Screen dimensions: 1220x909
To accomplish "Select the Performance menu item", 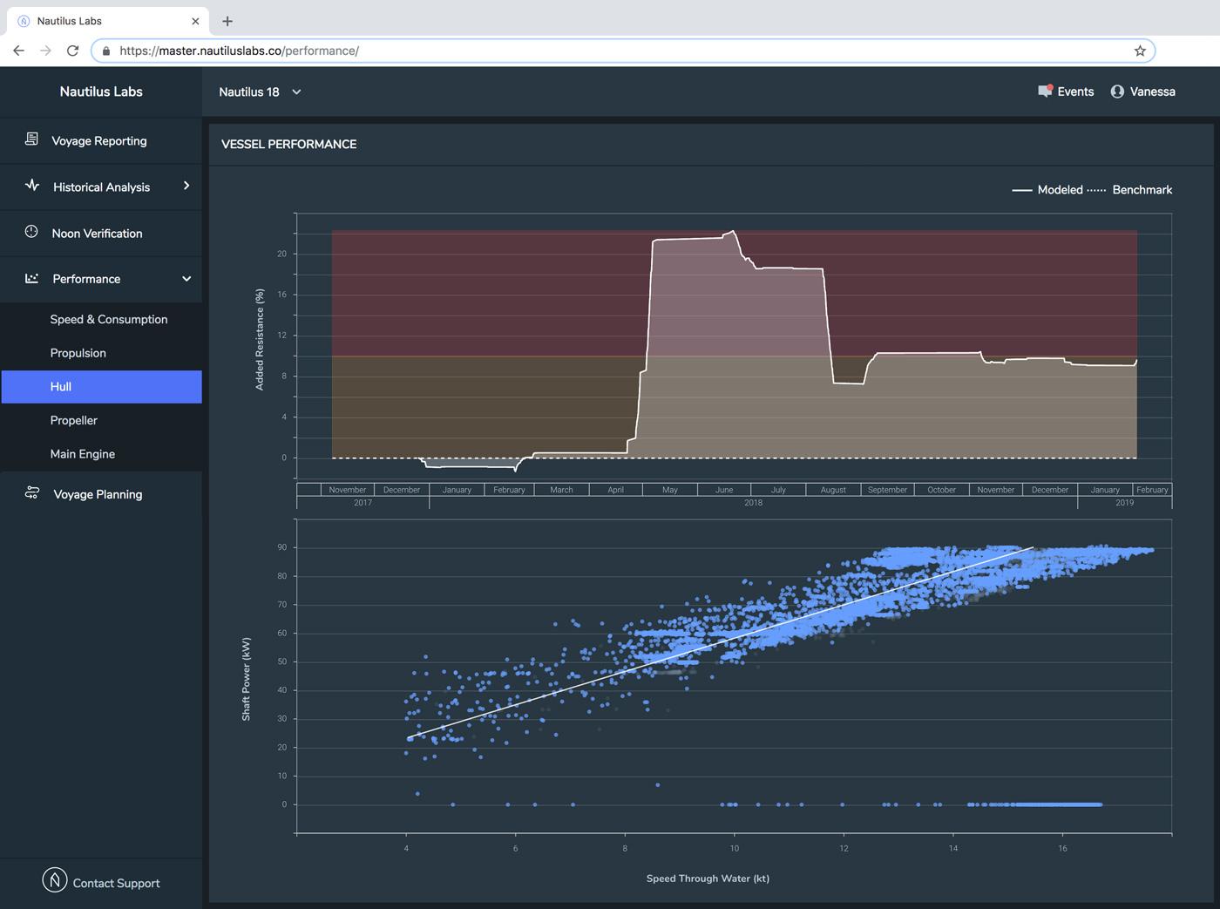I will pyautogui.click(x=101, y=279).
